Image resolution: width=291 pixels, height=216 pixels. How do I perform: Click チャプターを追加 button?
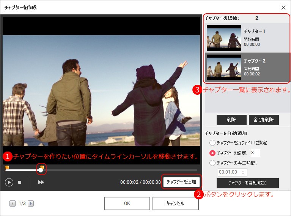pos(181,182)
